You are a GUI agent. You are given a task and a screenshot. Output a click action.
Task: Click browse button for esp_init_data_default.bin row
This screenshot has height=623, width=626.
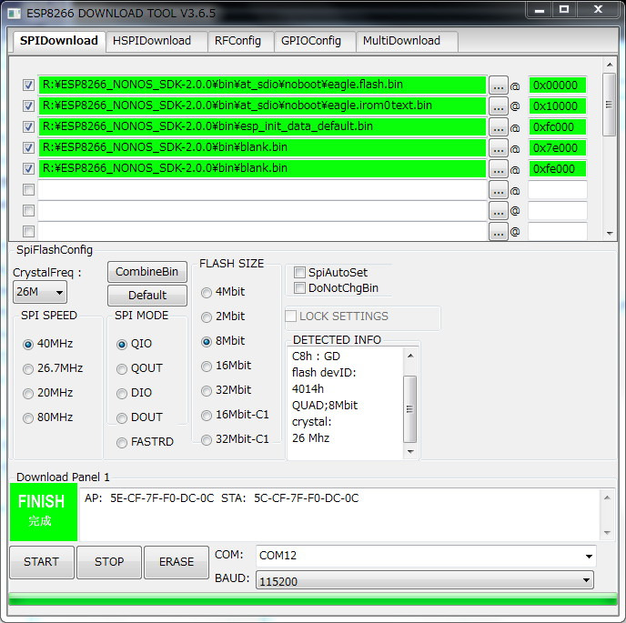pyautogui.click(x=499, y=127)
